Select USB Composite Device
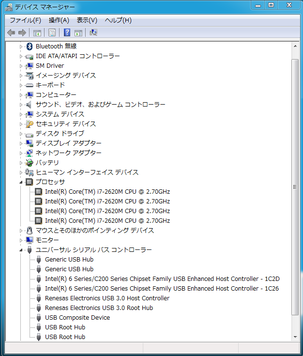The height and width of the screenshot is (356, 303). click(77, 318)
